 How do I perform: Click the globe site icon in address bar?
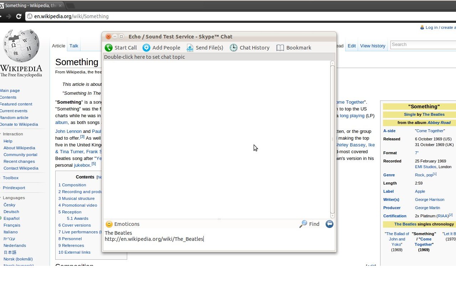point(30,16)
